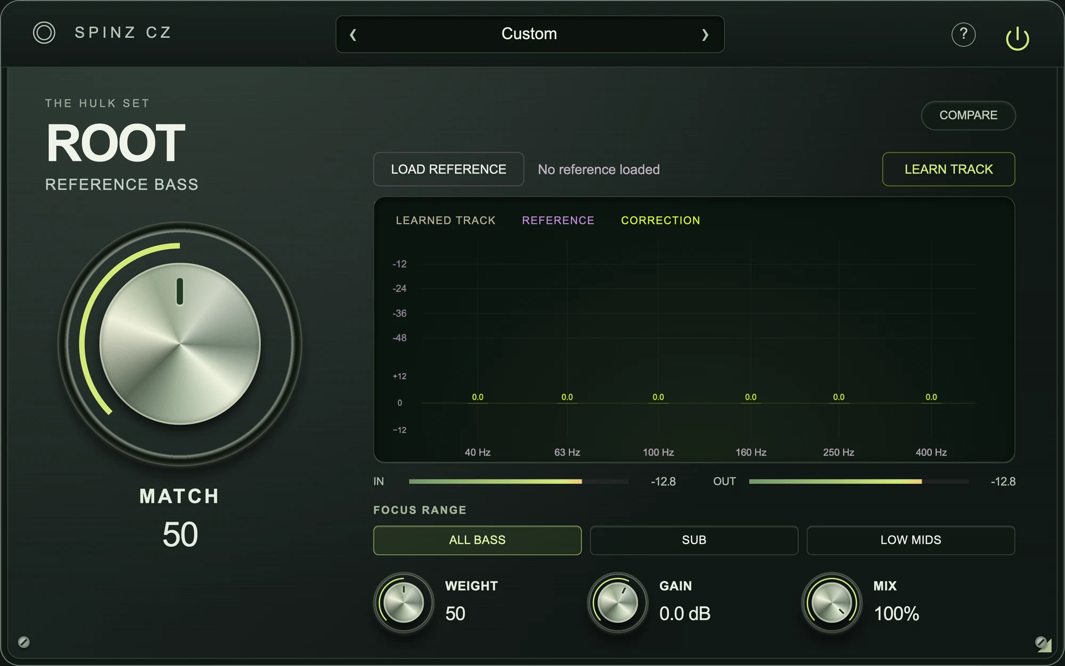
Task: Toggle CORRECTION curve legend
Action: coord(660,221)
